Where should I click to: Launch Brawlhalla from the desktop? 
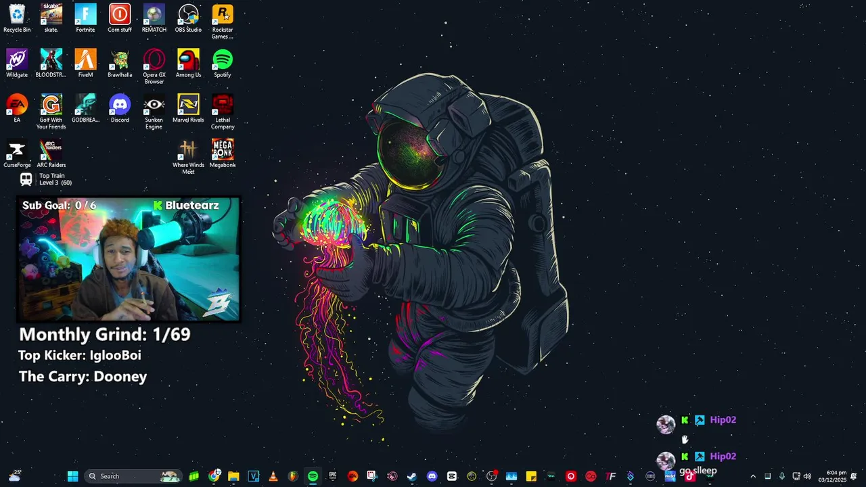[120, 64]
